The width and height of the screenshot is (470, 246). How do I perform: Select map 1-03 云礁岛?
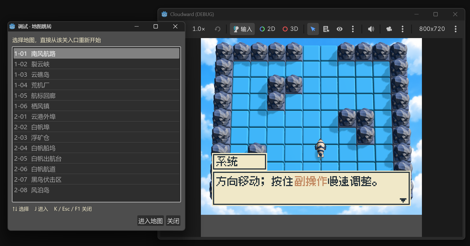click(96, 75)
